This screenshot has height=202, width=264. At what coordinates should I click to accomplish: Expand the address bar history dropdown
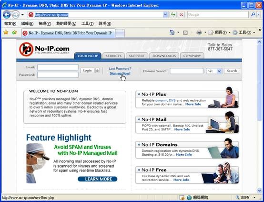point(165,15)
